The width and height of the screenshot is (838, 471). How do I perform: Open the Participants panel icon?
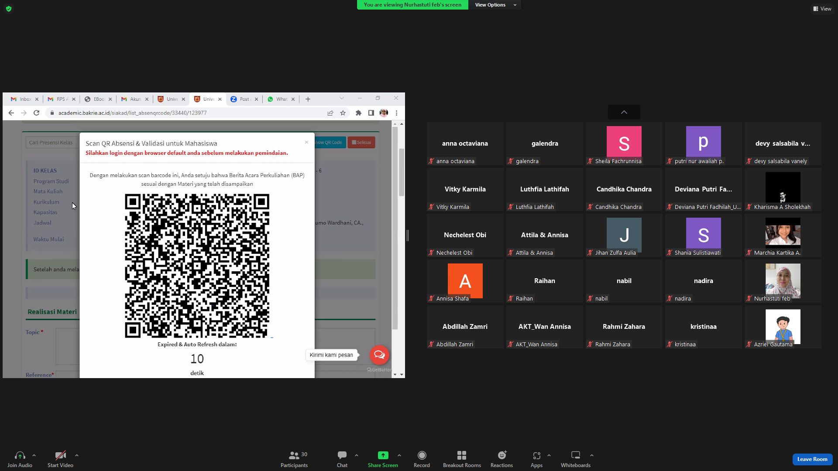pos(294,455)
